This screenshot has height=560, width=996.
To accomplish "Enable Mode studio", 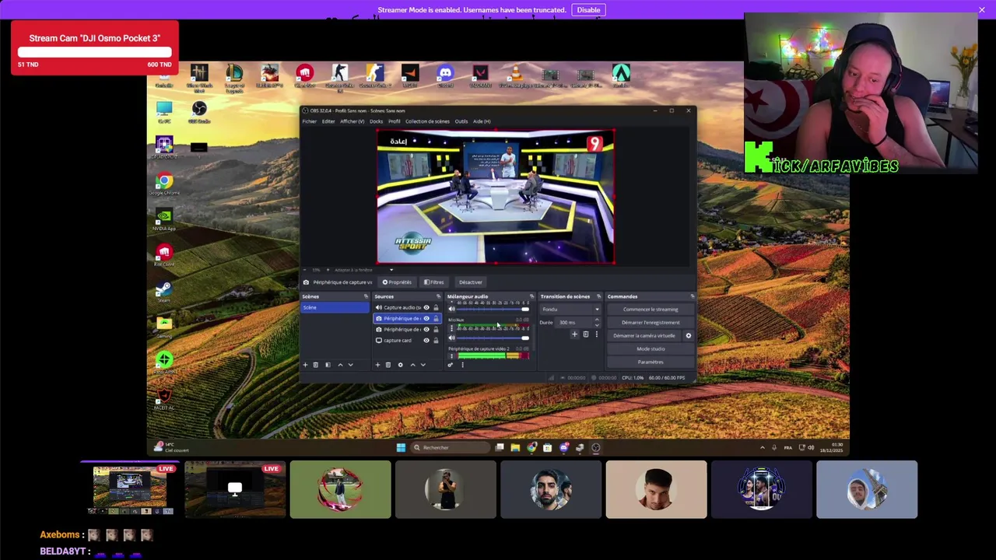I will pyautogui.click(x=651, y=349).
